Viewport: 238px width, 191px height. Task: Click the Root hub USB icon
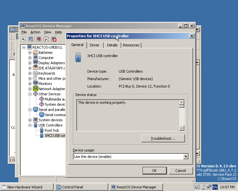coord(42,130)
